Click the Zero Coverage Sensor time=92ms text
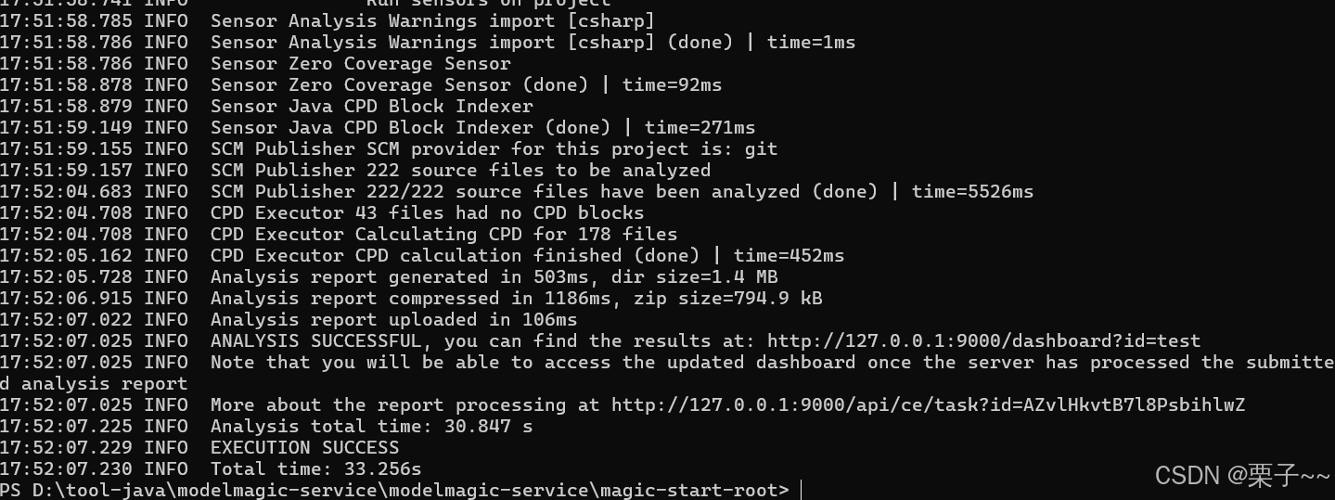This screenshot has height=500, width=1335. click(x=672, y=84)
